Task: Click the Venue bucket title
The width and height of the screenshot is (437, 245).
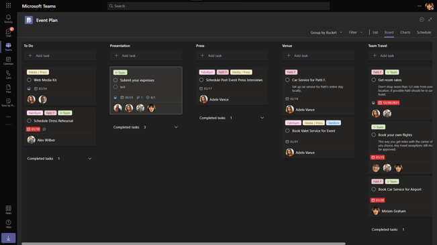Action: click(287, 46)
